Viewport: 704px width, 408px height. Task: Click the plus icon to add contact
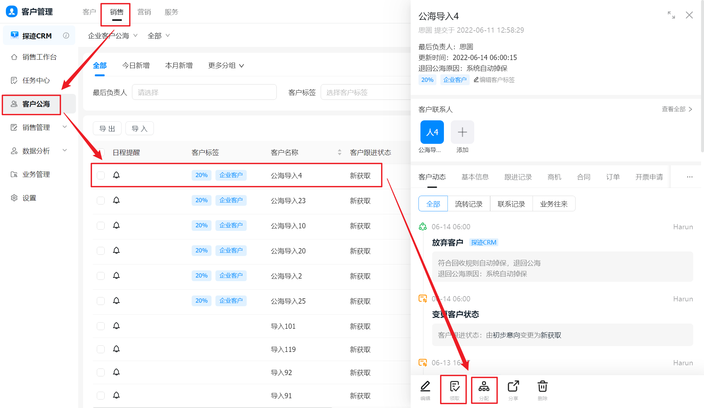(462, 132)
